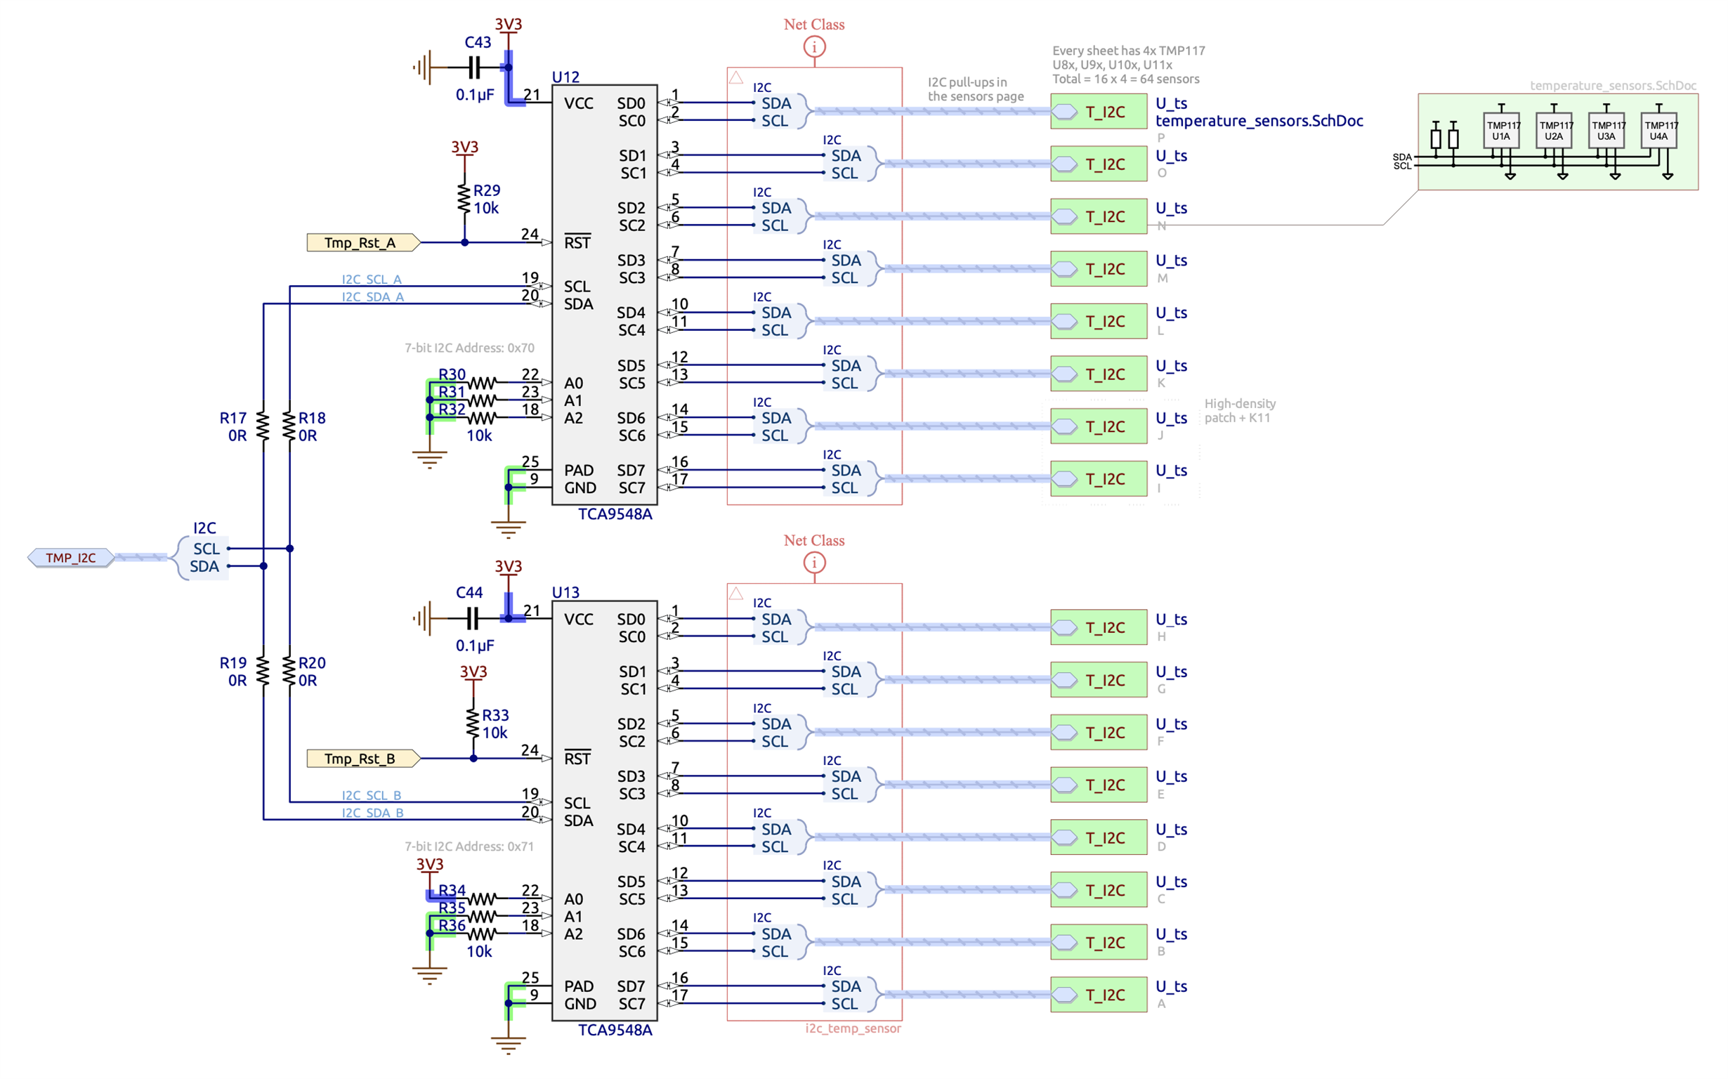Select the ground symbol below U13 GND pin

[x=508, y=1045]
